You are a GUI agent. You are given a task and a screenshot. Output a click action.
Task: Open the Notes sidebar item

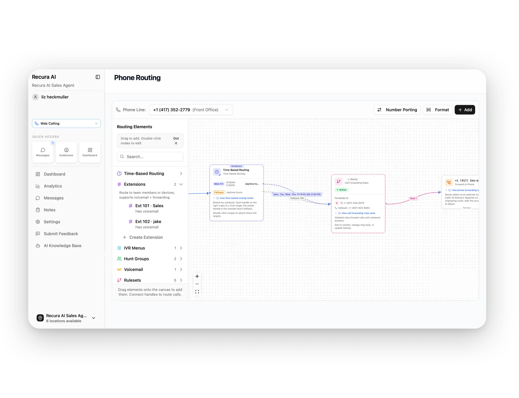click(x=49, y=210)
